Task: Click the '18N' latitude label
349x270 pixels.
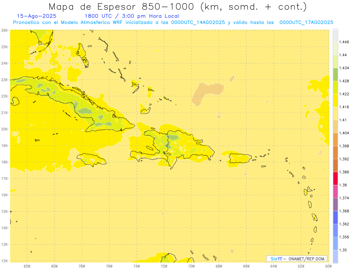Action: coord(4,162)
